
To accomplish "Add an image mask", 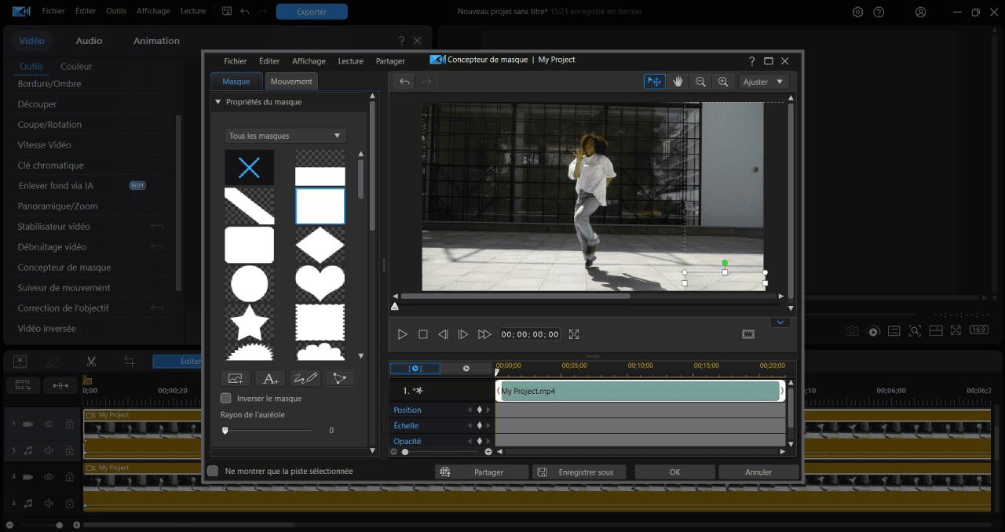I will [x=236, y=377].
